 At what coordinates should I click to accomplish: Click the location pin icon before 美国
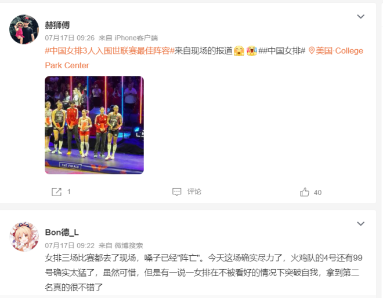pos(312,51)
